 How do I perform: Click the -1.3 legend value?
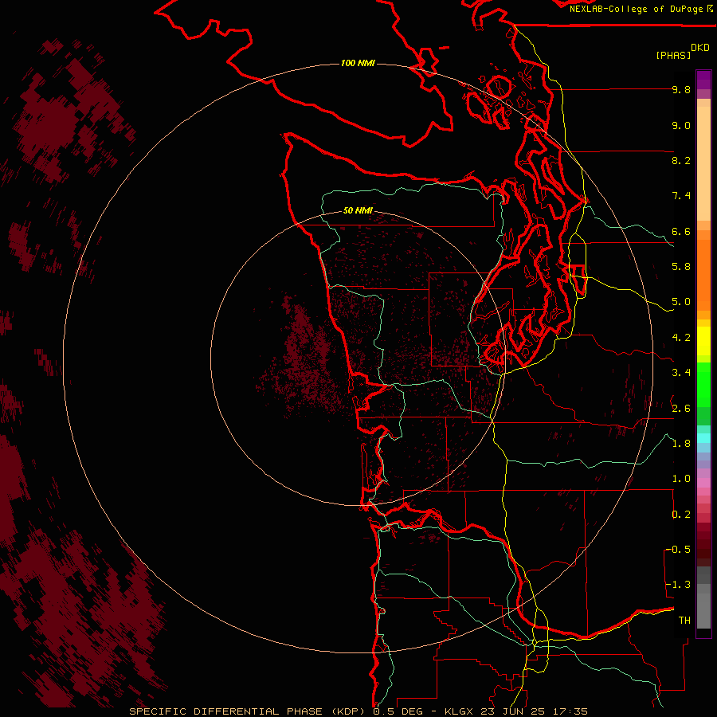[678, 585]
